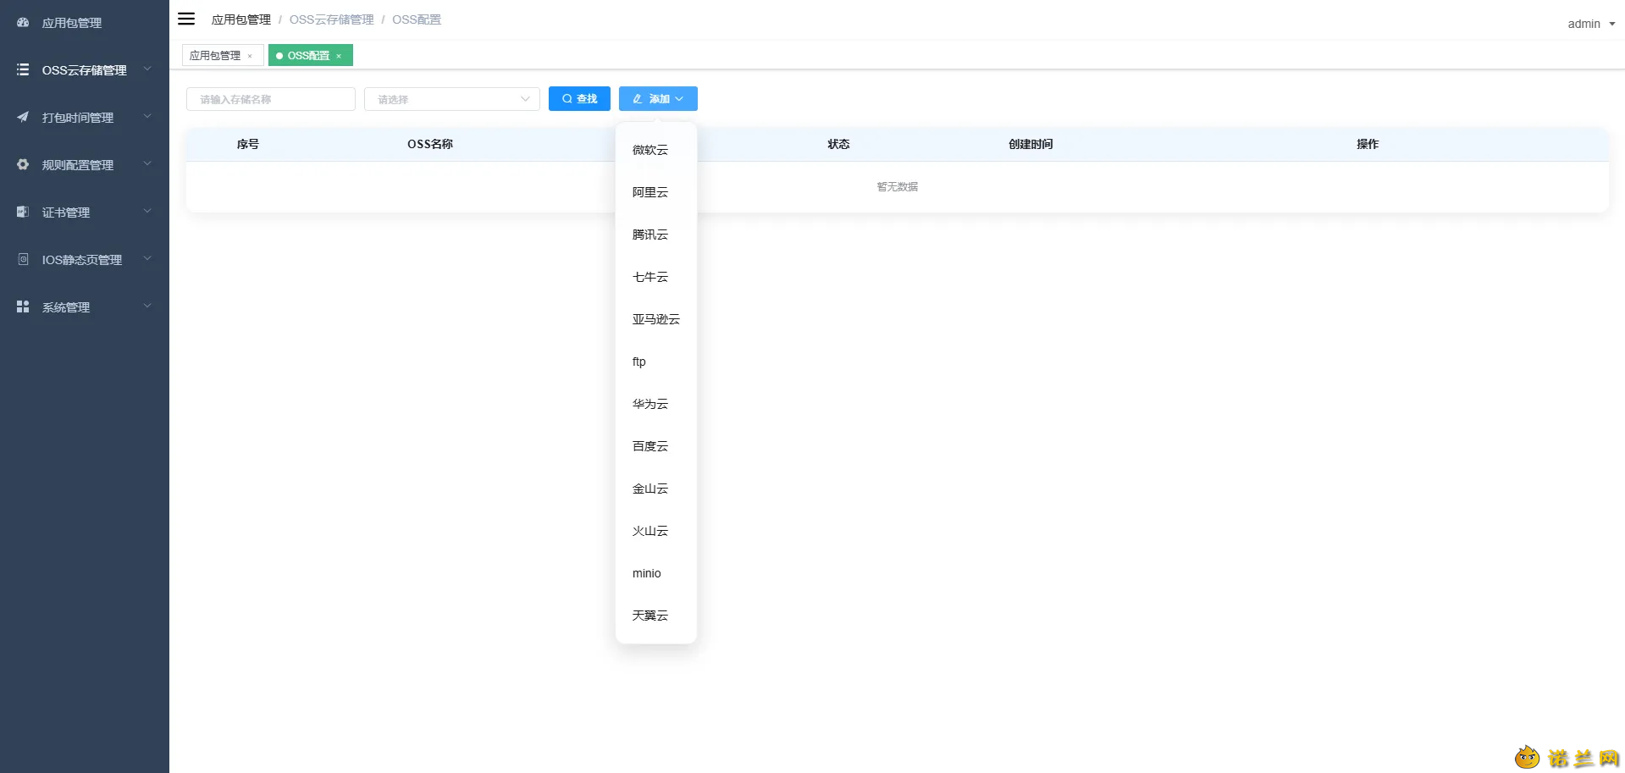Click the 创建时间 column header
Image resolution: width=1625 pixels, height=773 pixels.
[x=1031, y=144]
